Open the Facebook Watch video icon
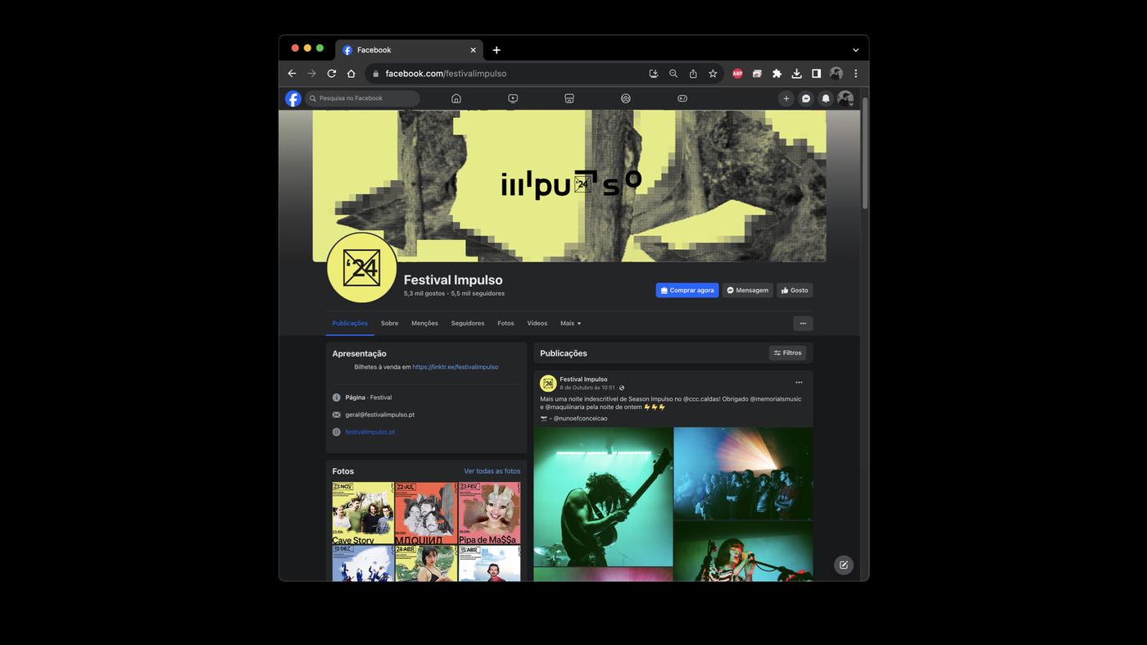 (513, 98)
